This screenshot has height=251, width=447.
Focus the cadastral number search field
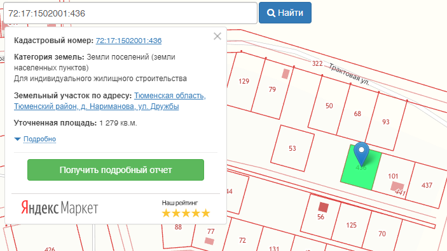point(130,13)
